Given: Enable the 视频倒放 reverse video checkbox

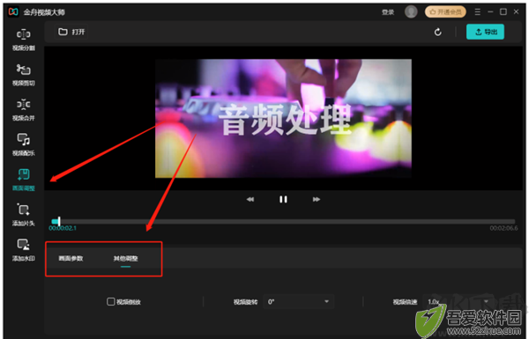Looking at the screenshot, I should (x=111, y=302).
